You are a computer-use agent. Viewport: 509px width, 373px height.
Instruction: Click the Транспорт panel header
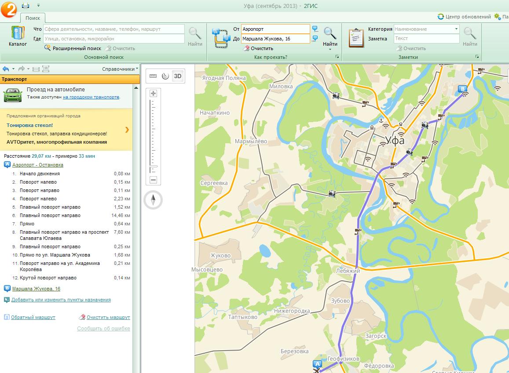point(70,79)
